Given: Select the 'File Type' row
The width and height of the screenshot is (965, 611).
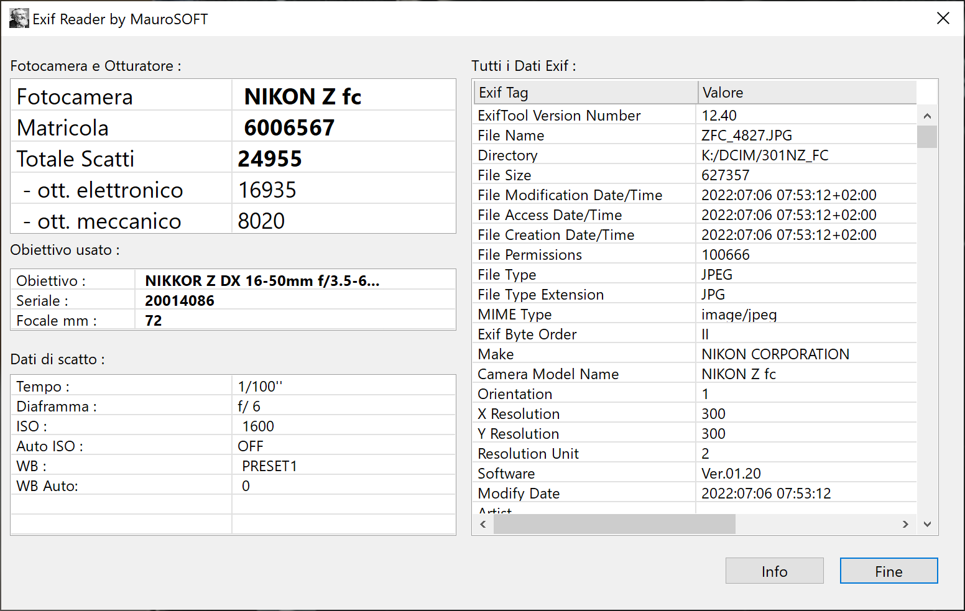Looking at the screenshot, I should click(695, 275).
